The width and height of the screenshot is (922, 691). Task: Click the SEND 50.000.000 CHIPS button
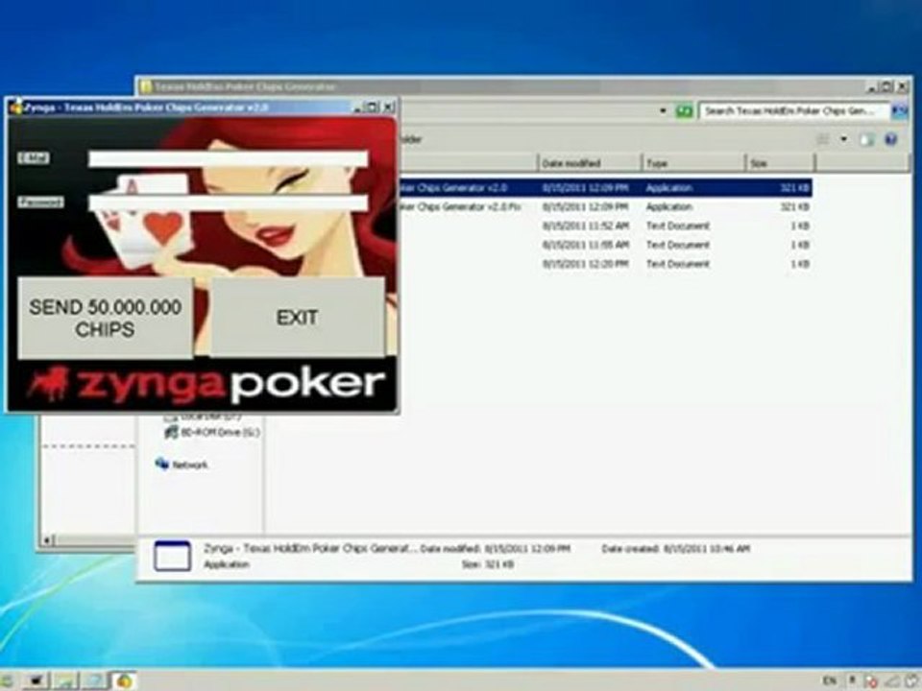pyautogui.click(x=106, y=318)
